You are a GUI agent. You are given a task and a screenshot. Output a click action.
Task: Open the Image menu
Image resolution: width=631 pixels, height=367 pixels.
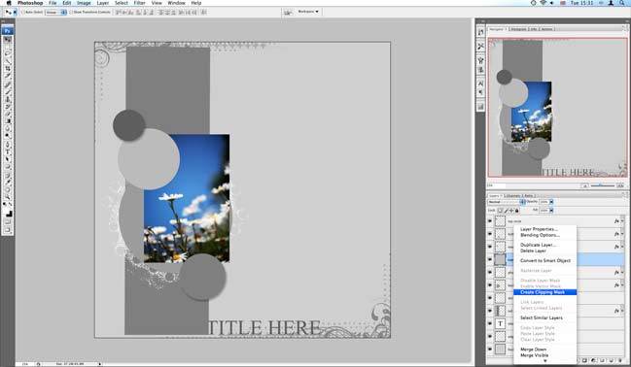pos(84,3)
